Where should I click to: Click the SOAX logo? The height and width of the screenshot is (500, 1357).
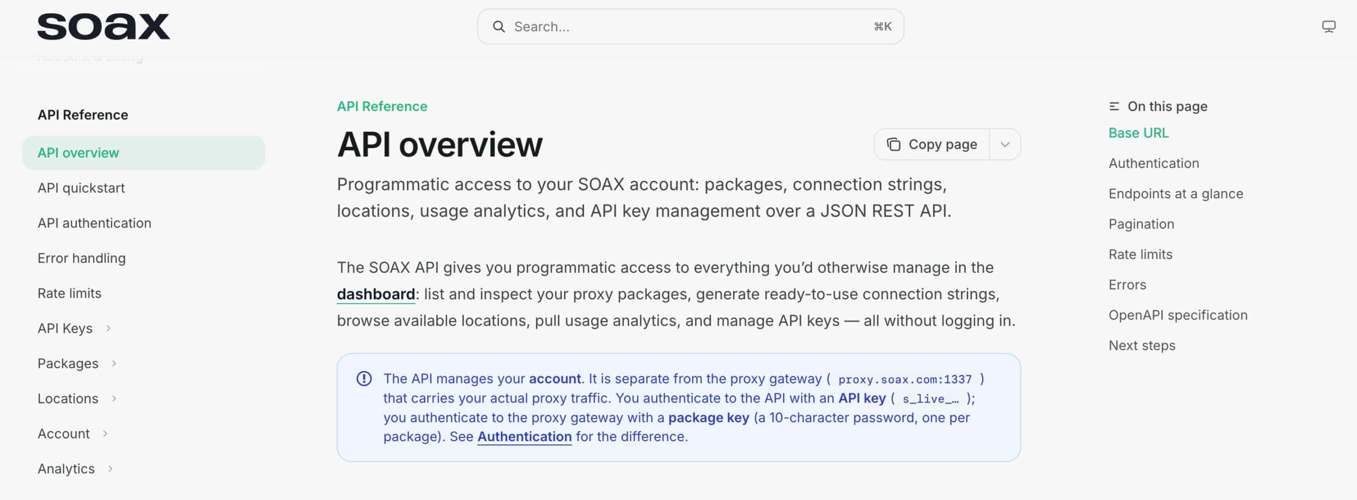pyautogui.click(x=103, y=26)
